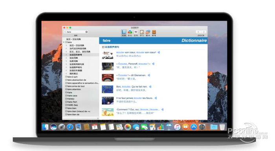Open Petit Prince thumbnail beside fleurs sentence
This screenshot has height=151, width=275.
click(108, 100)
